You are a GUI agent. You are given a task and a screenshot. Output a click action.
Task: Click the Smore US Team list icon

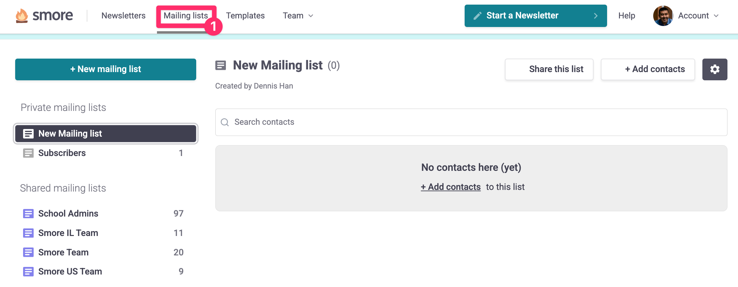pos(28,272)
